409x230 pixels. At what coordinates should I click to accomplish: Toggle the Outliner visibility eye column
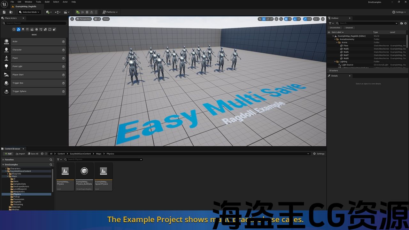click(x=329, y=32)
